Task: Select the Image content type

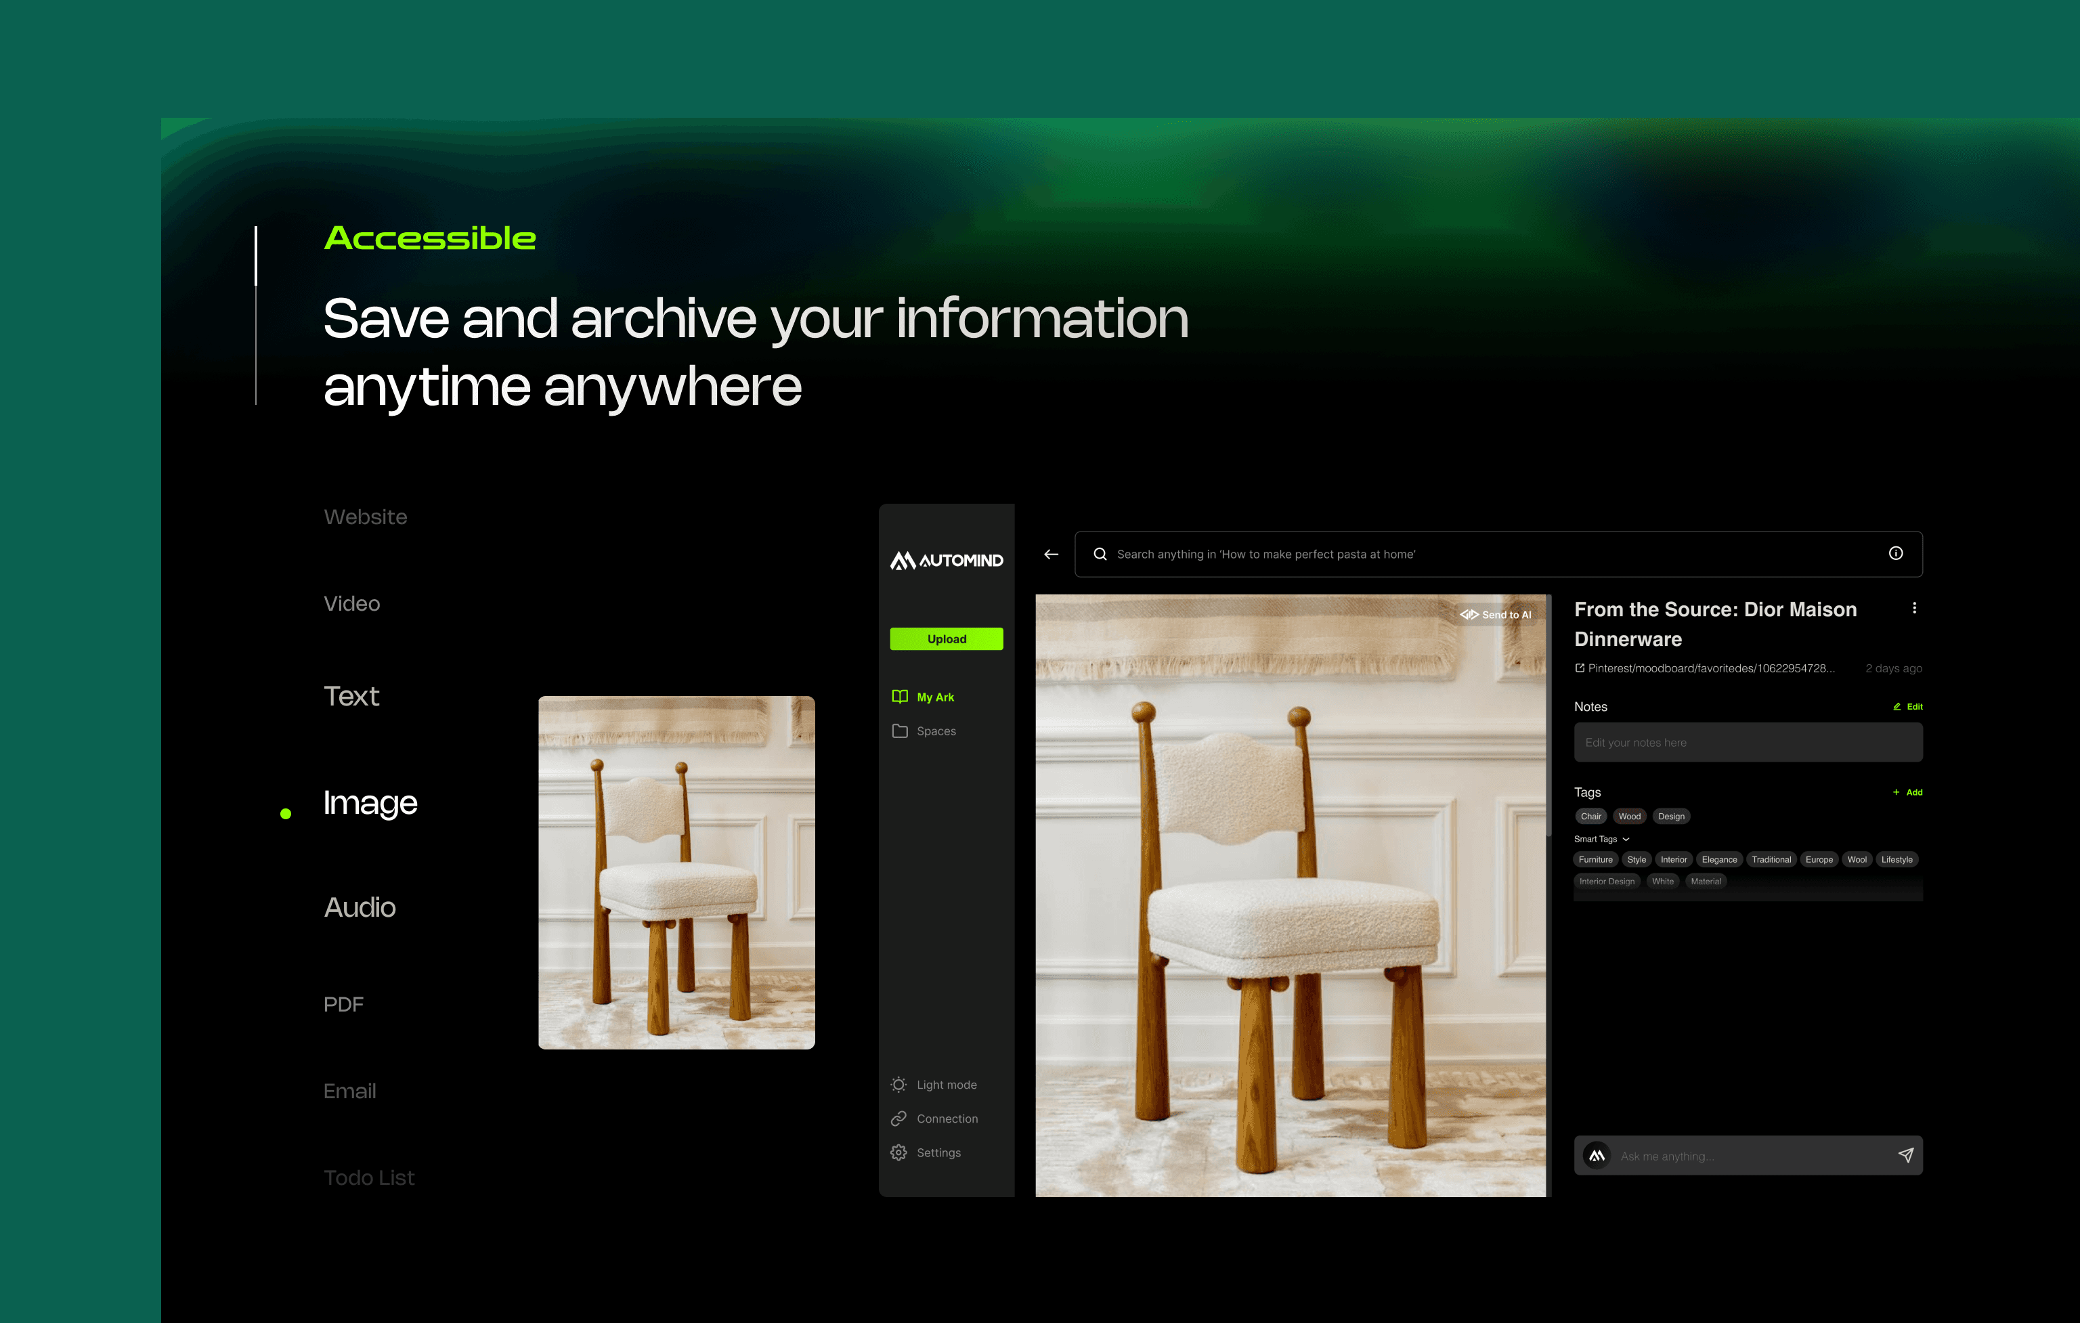Action: click(x=370, y=803)
